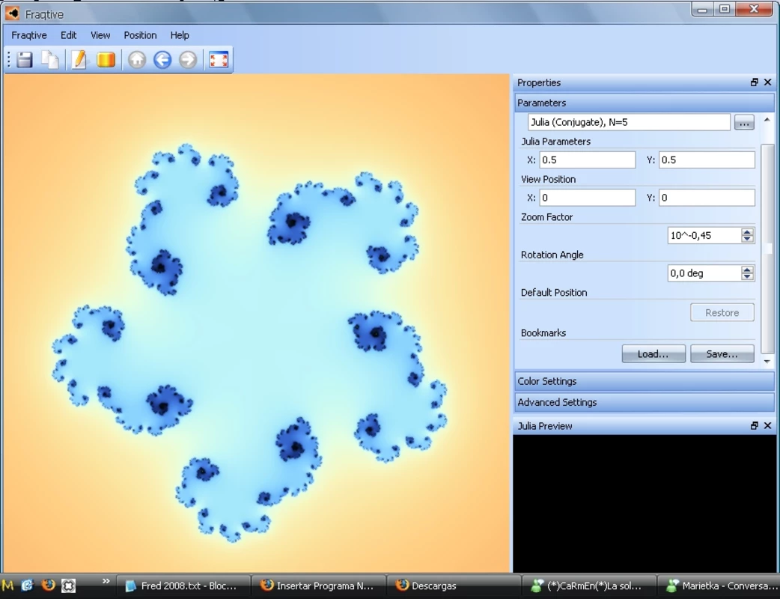Viewport: 780px width, 599px height.
Task: Expand the Color Settings section
Action: (644, 381)
